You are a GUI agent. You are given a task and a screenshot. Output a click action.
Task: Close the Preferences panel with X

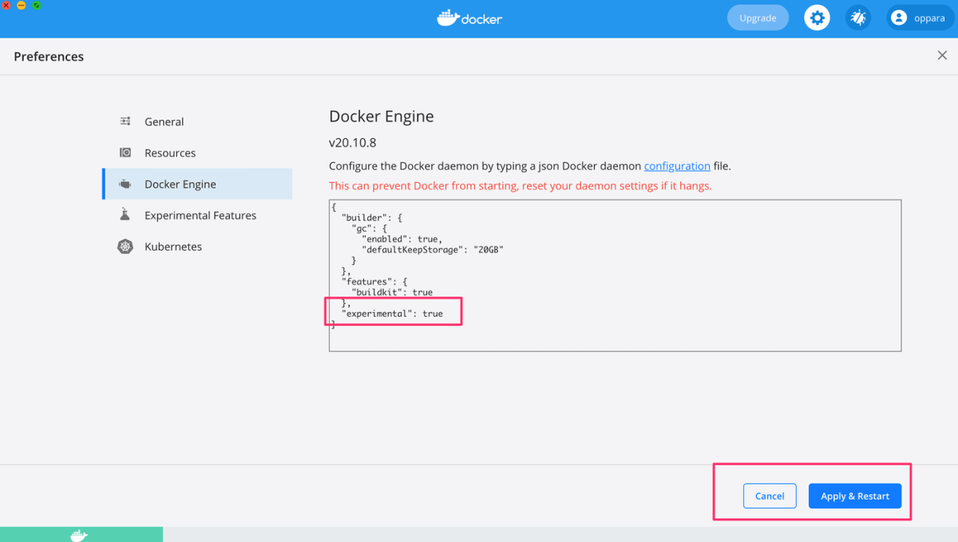[x=942, y=55]
